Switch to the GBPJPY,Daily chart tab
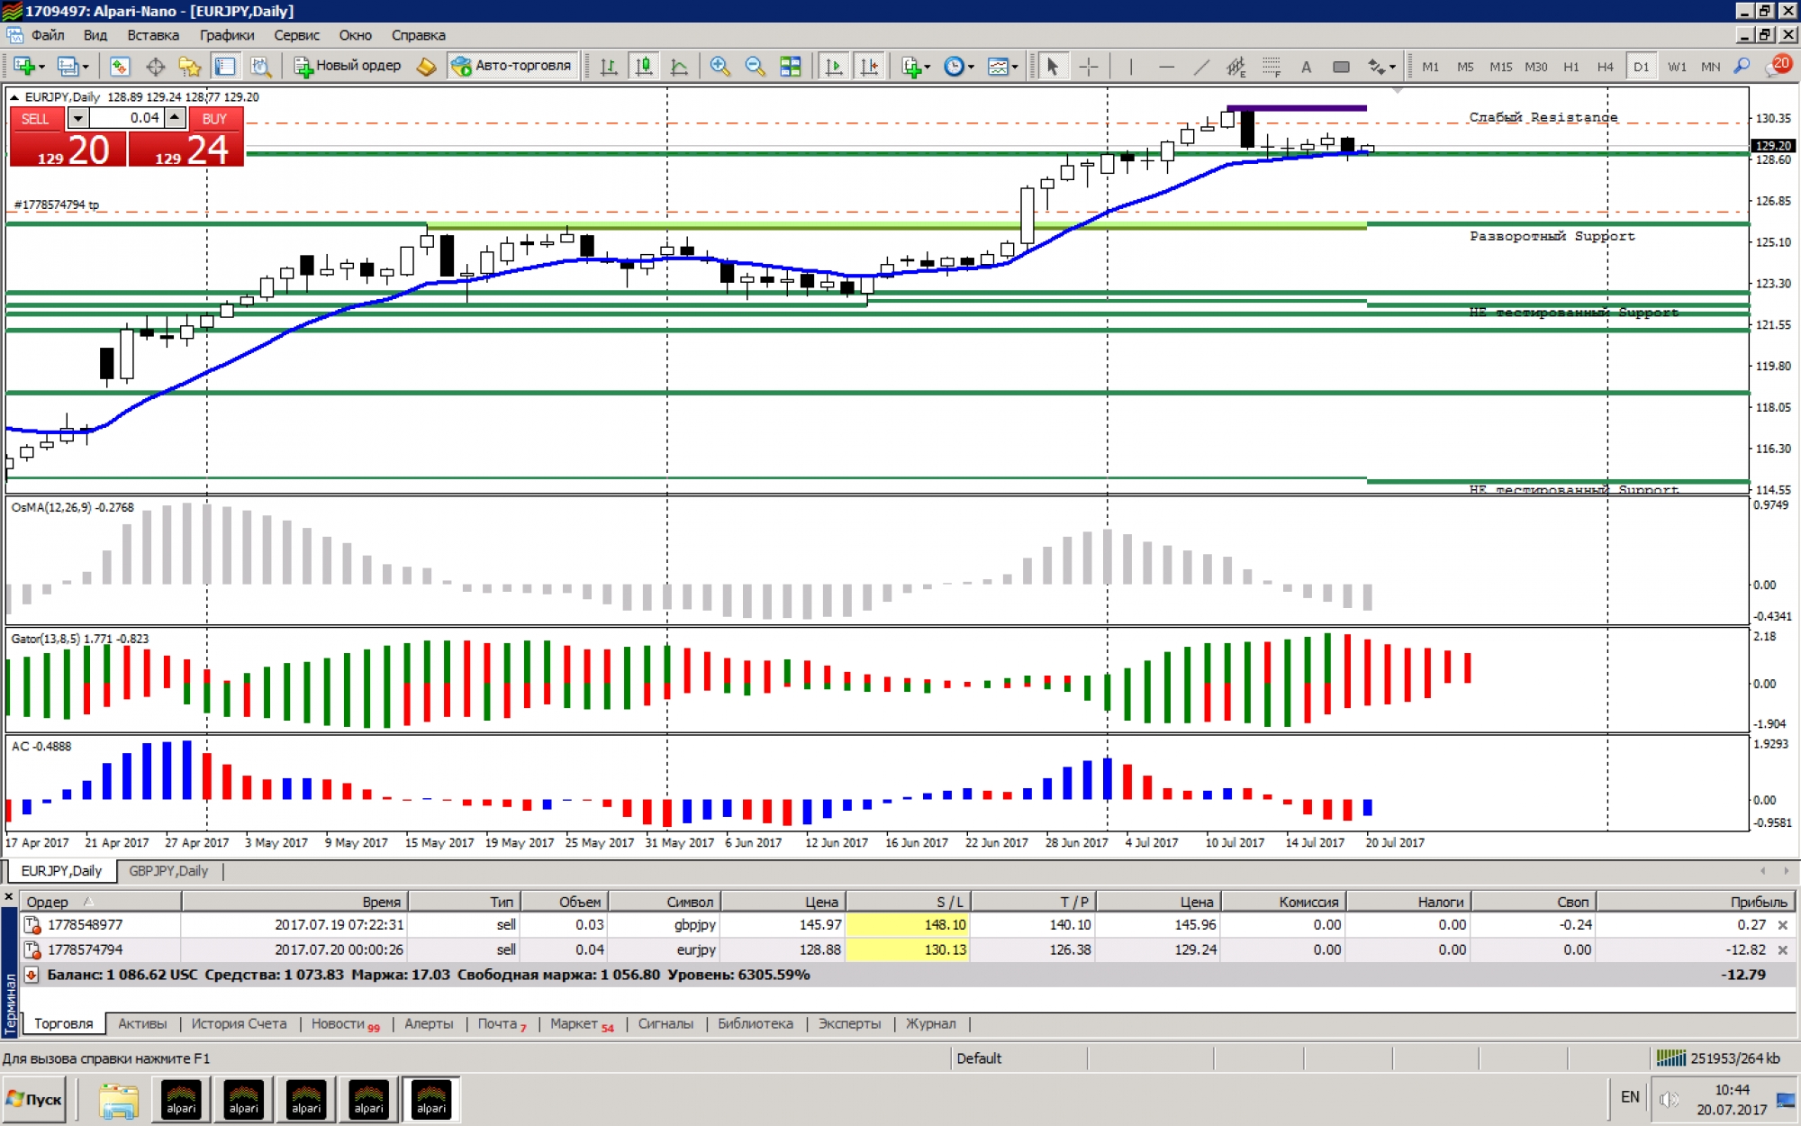 tap(168, 871)
